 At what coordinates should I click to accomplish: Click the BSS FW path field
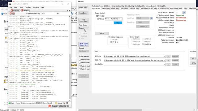[135, 56]
